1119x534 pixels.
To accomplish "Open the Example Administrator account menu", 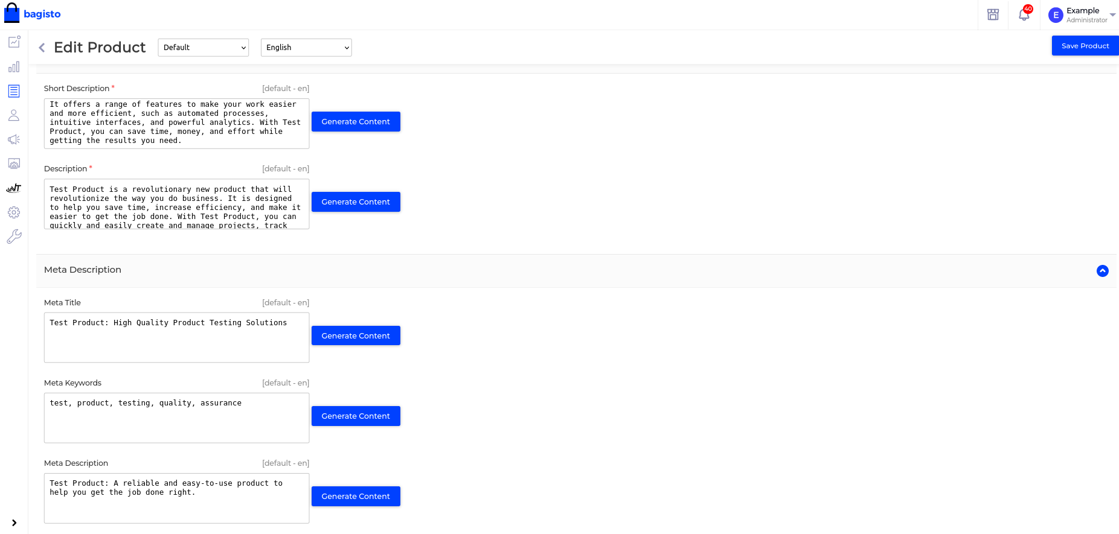I will click(x=1082, y=15).
